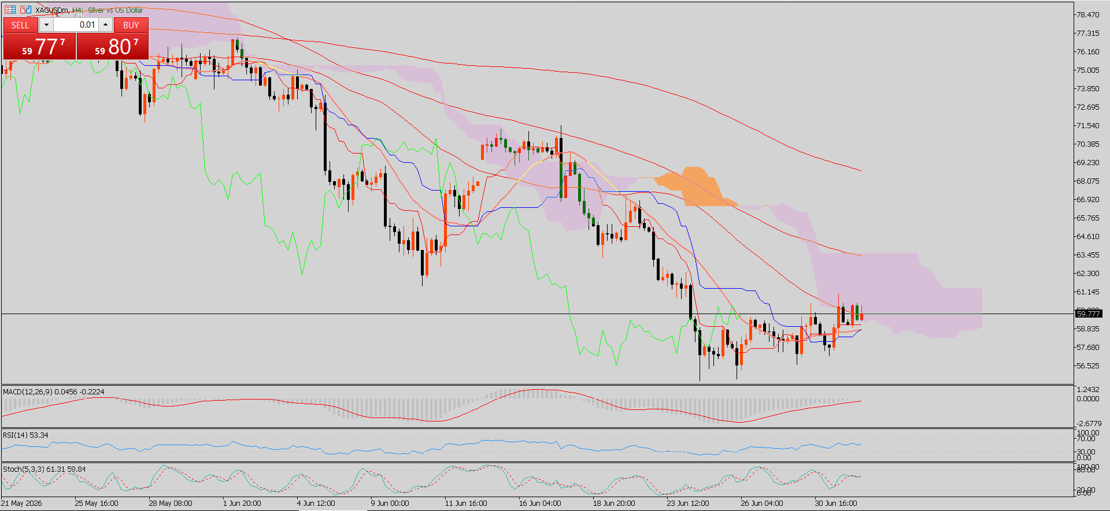Click the 21 May 2026 date label
The image size is (1110, 511).
coord(21,503)
